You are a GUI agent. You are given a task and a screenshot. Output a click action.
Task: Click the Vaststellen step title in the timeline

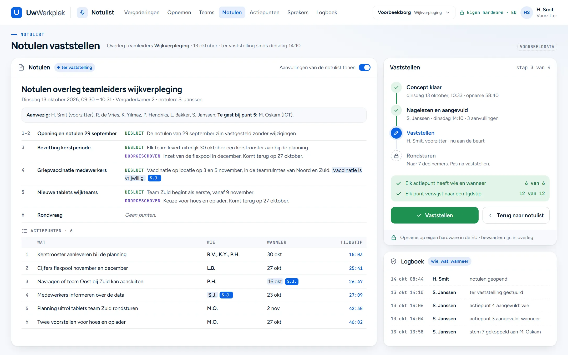click(420, 133)
